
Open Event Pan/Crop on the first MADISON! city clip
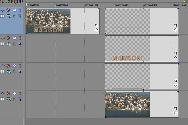click(x=96, y=25)
